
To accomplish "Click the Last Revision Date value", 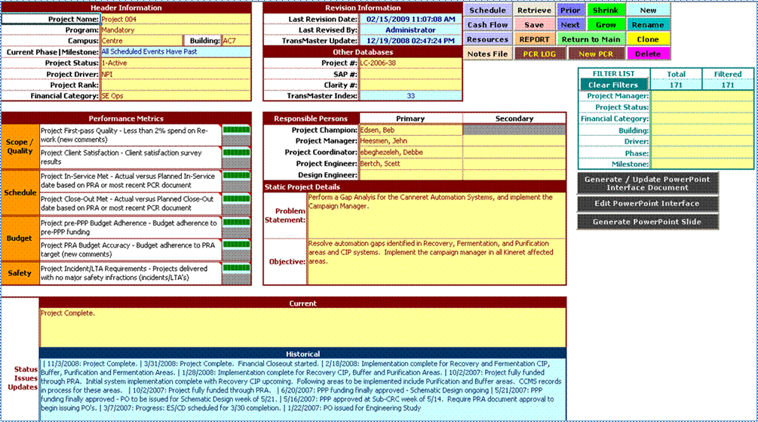I will [x=410, y=20].
